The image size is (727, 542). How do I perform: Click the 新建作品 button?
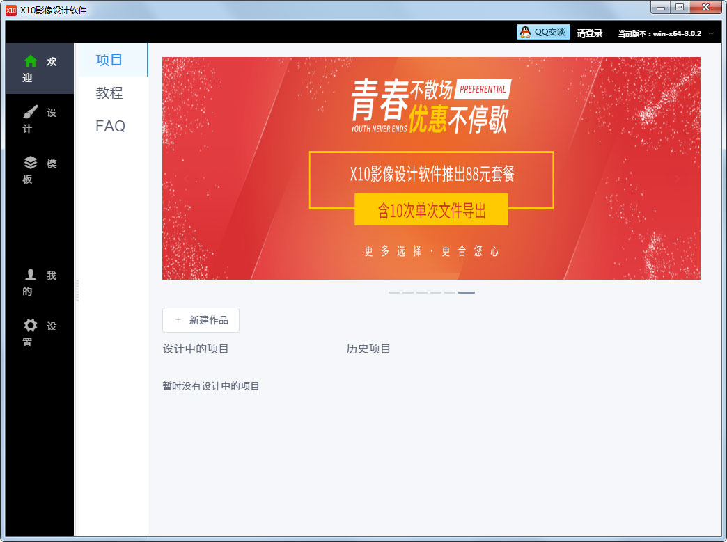point(201,320)
